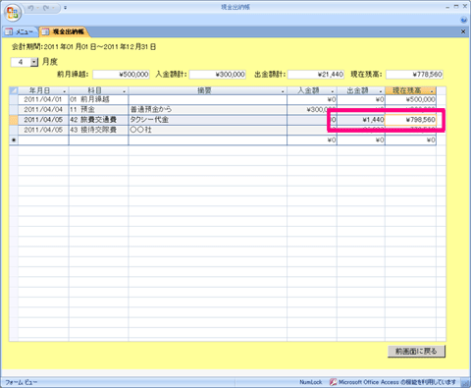Click the datasheet select-all corner box

pos(14,90)
